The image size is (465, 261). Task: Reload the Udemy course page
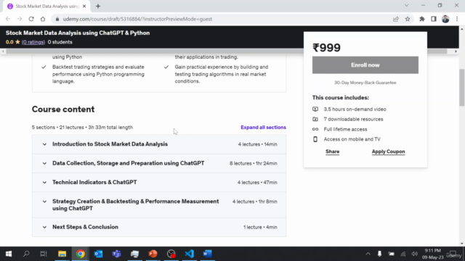31,19
